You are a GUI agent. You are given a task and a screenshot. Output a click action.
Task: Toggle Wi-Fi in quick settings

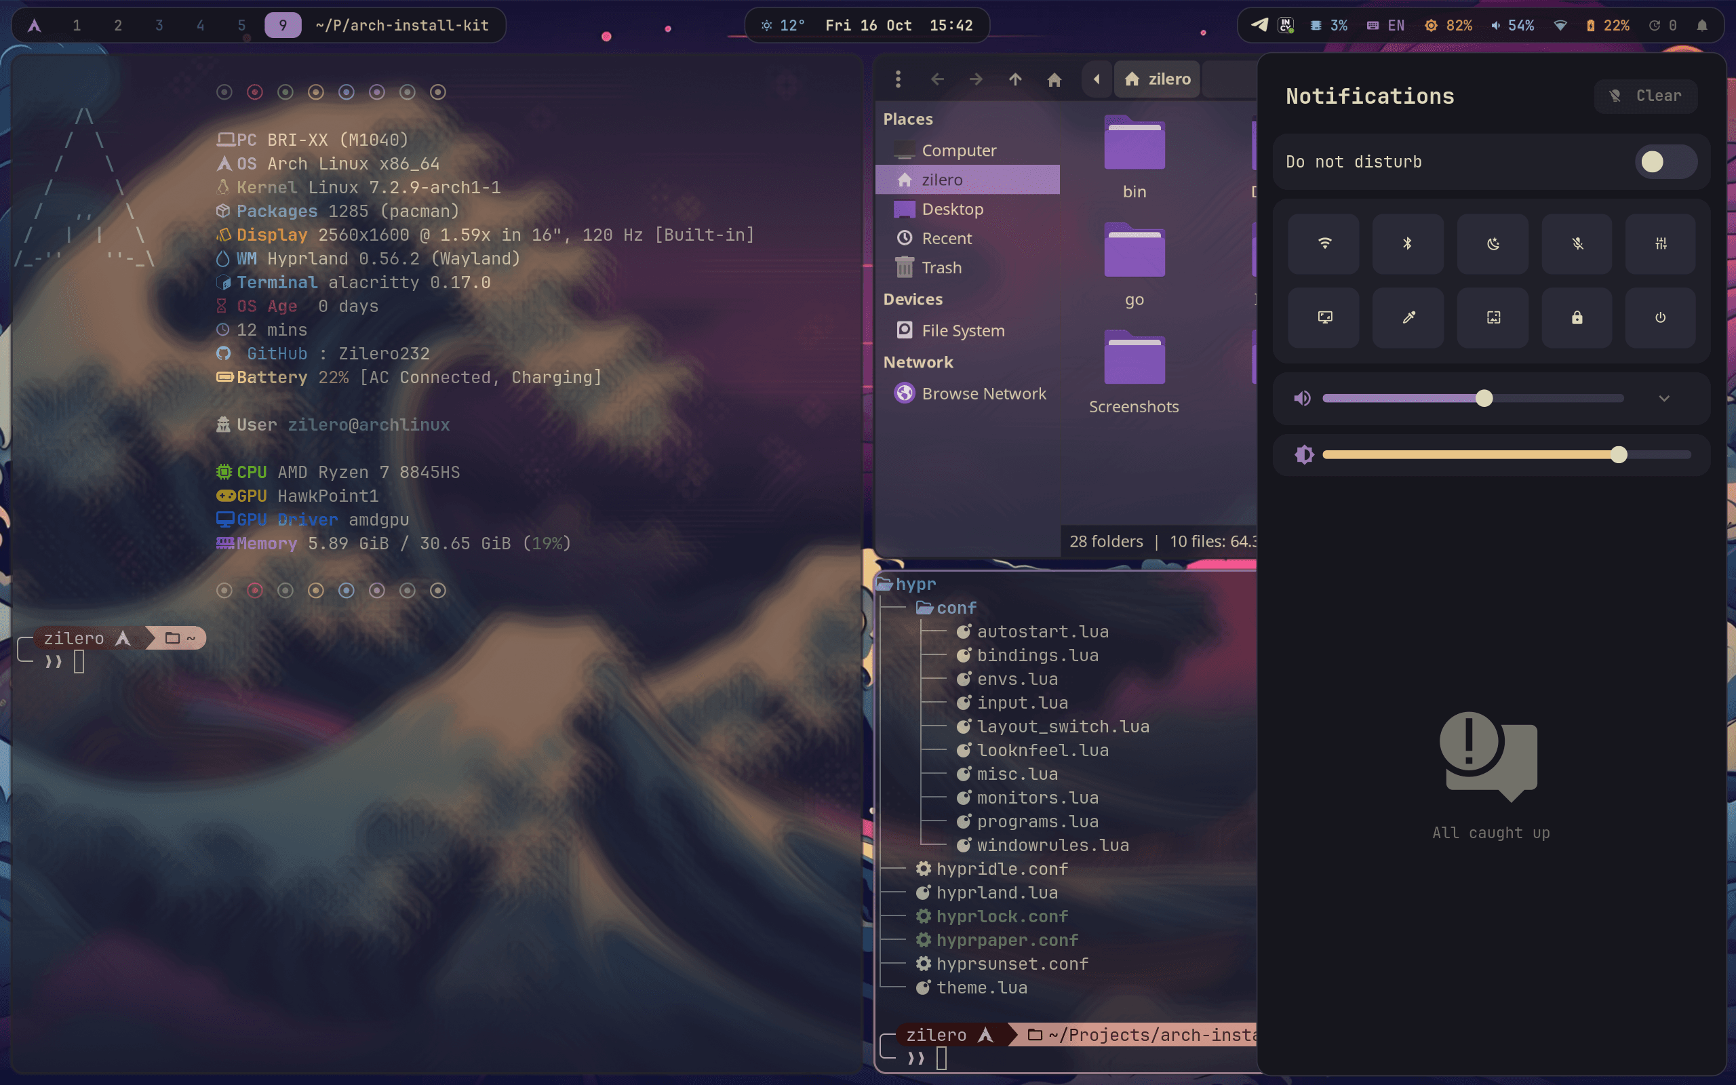(x=1324, y=244)
